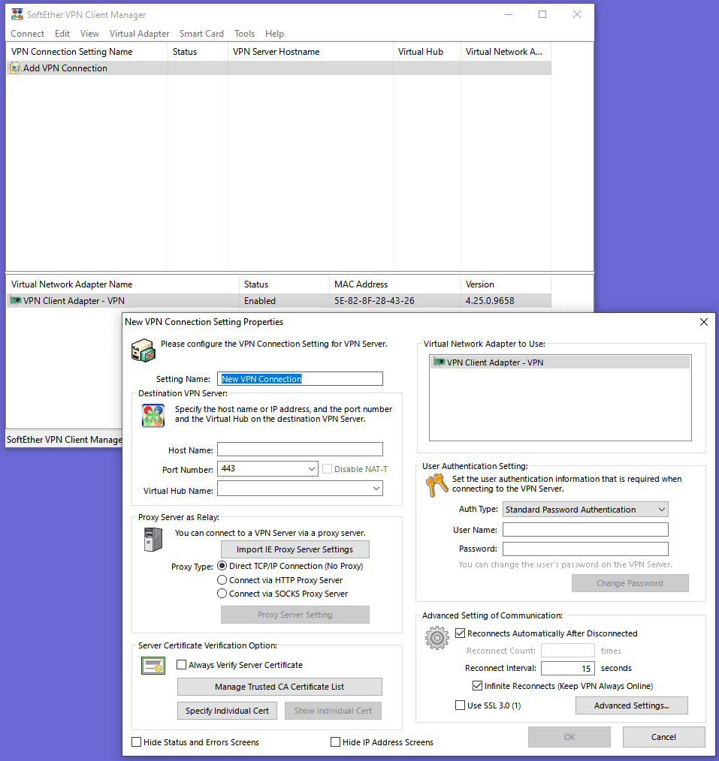719x761 pixels.
Task: Click the SoftEther app icon in title bar
Action: pos(17,14)
